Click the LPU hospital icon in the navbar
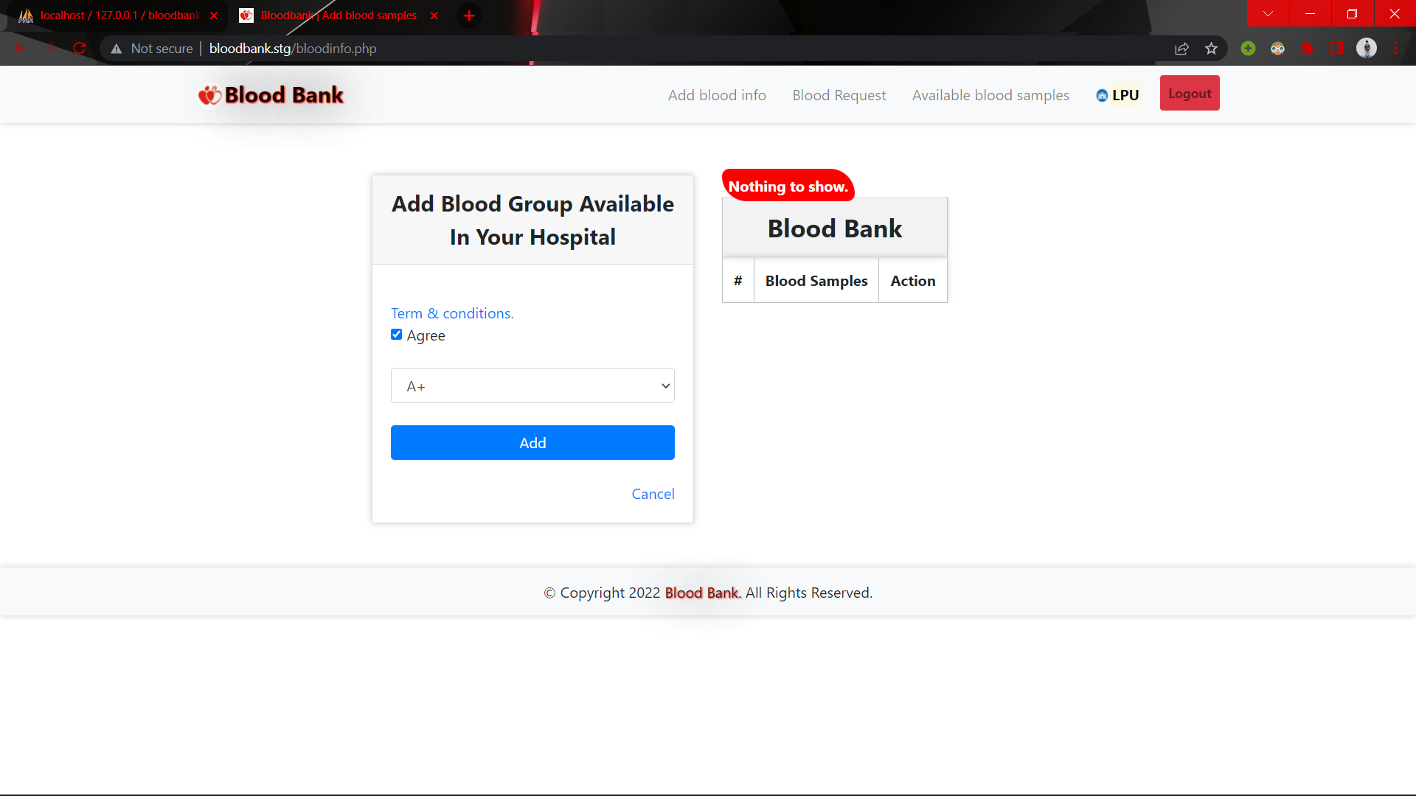Image resolution: width=1416 pixels, height=796 pixels. 1102,95
